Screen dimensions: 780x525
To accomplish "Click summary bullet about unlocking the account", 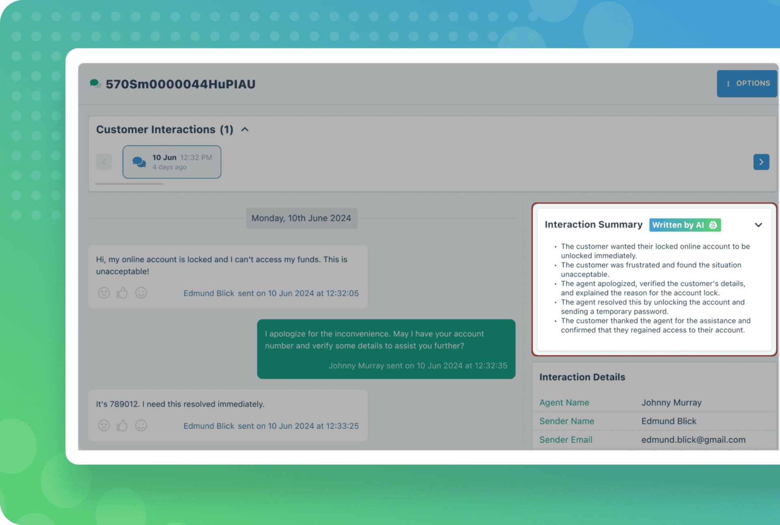I will coord(653,307).
